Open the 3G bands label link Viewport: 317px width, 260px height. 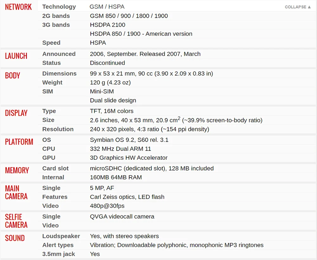pyautogui.click(x=56, y=25)
